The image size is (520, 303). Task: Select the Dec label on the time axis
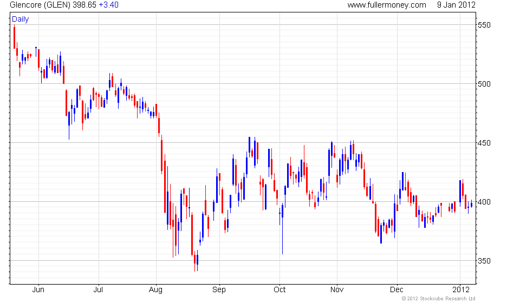coord(396,290)
